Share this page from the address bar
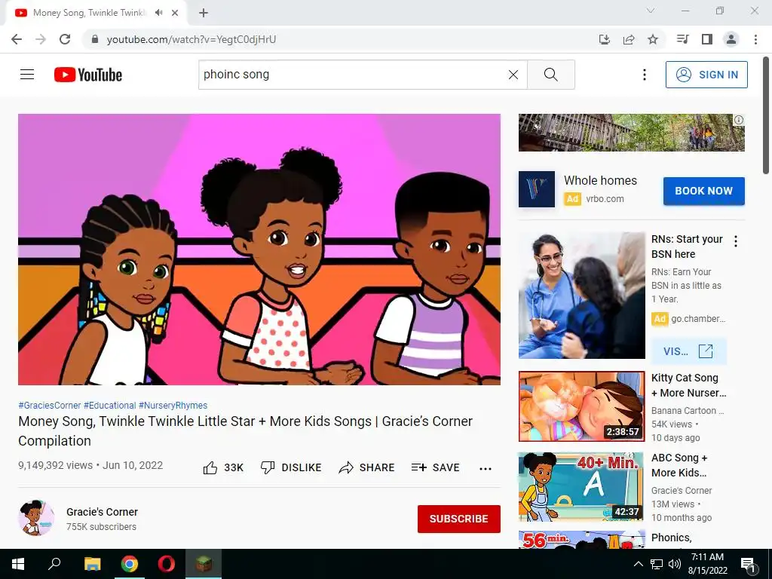This screenshot has width=772, height=579. (629, 39)
